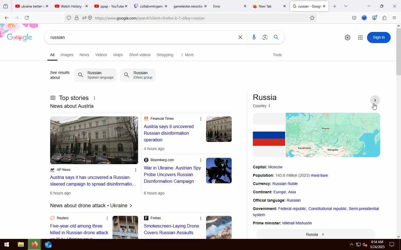This screenshot has height=250, width=401.
Task: Switch to Watch History browser tab
Action: click(71, 6)
